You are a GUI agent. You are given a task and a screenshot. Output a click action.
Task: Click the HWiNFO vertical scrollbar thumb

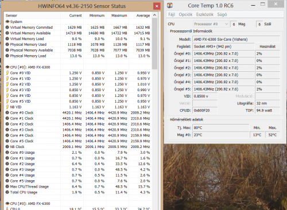tap(154, 44)
